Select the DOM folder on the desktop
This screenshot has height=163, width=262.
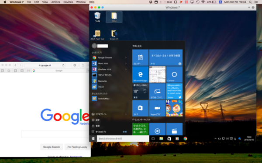point(114,17)
